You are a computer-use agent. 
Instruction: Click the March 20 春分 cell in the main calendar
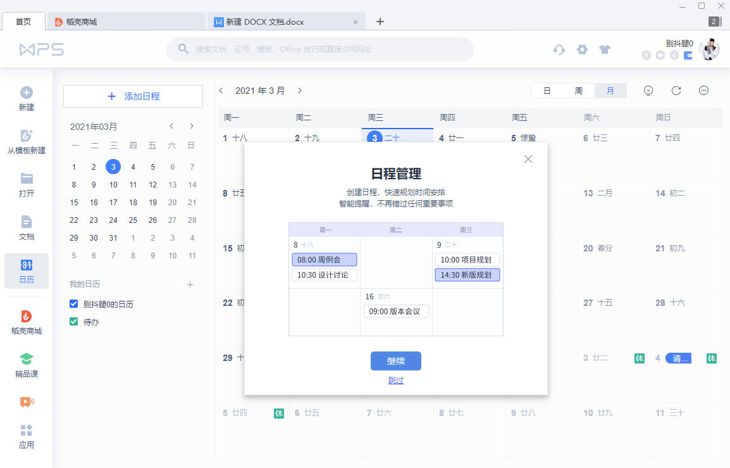(614, 265)
